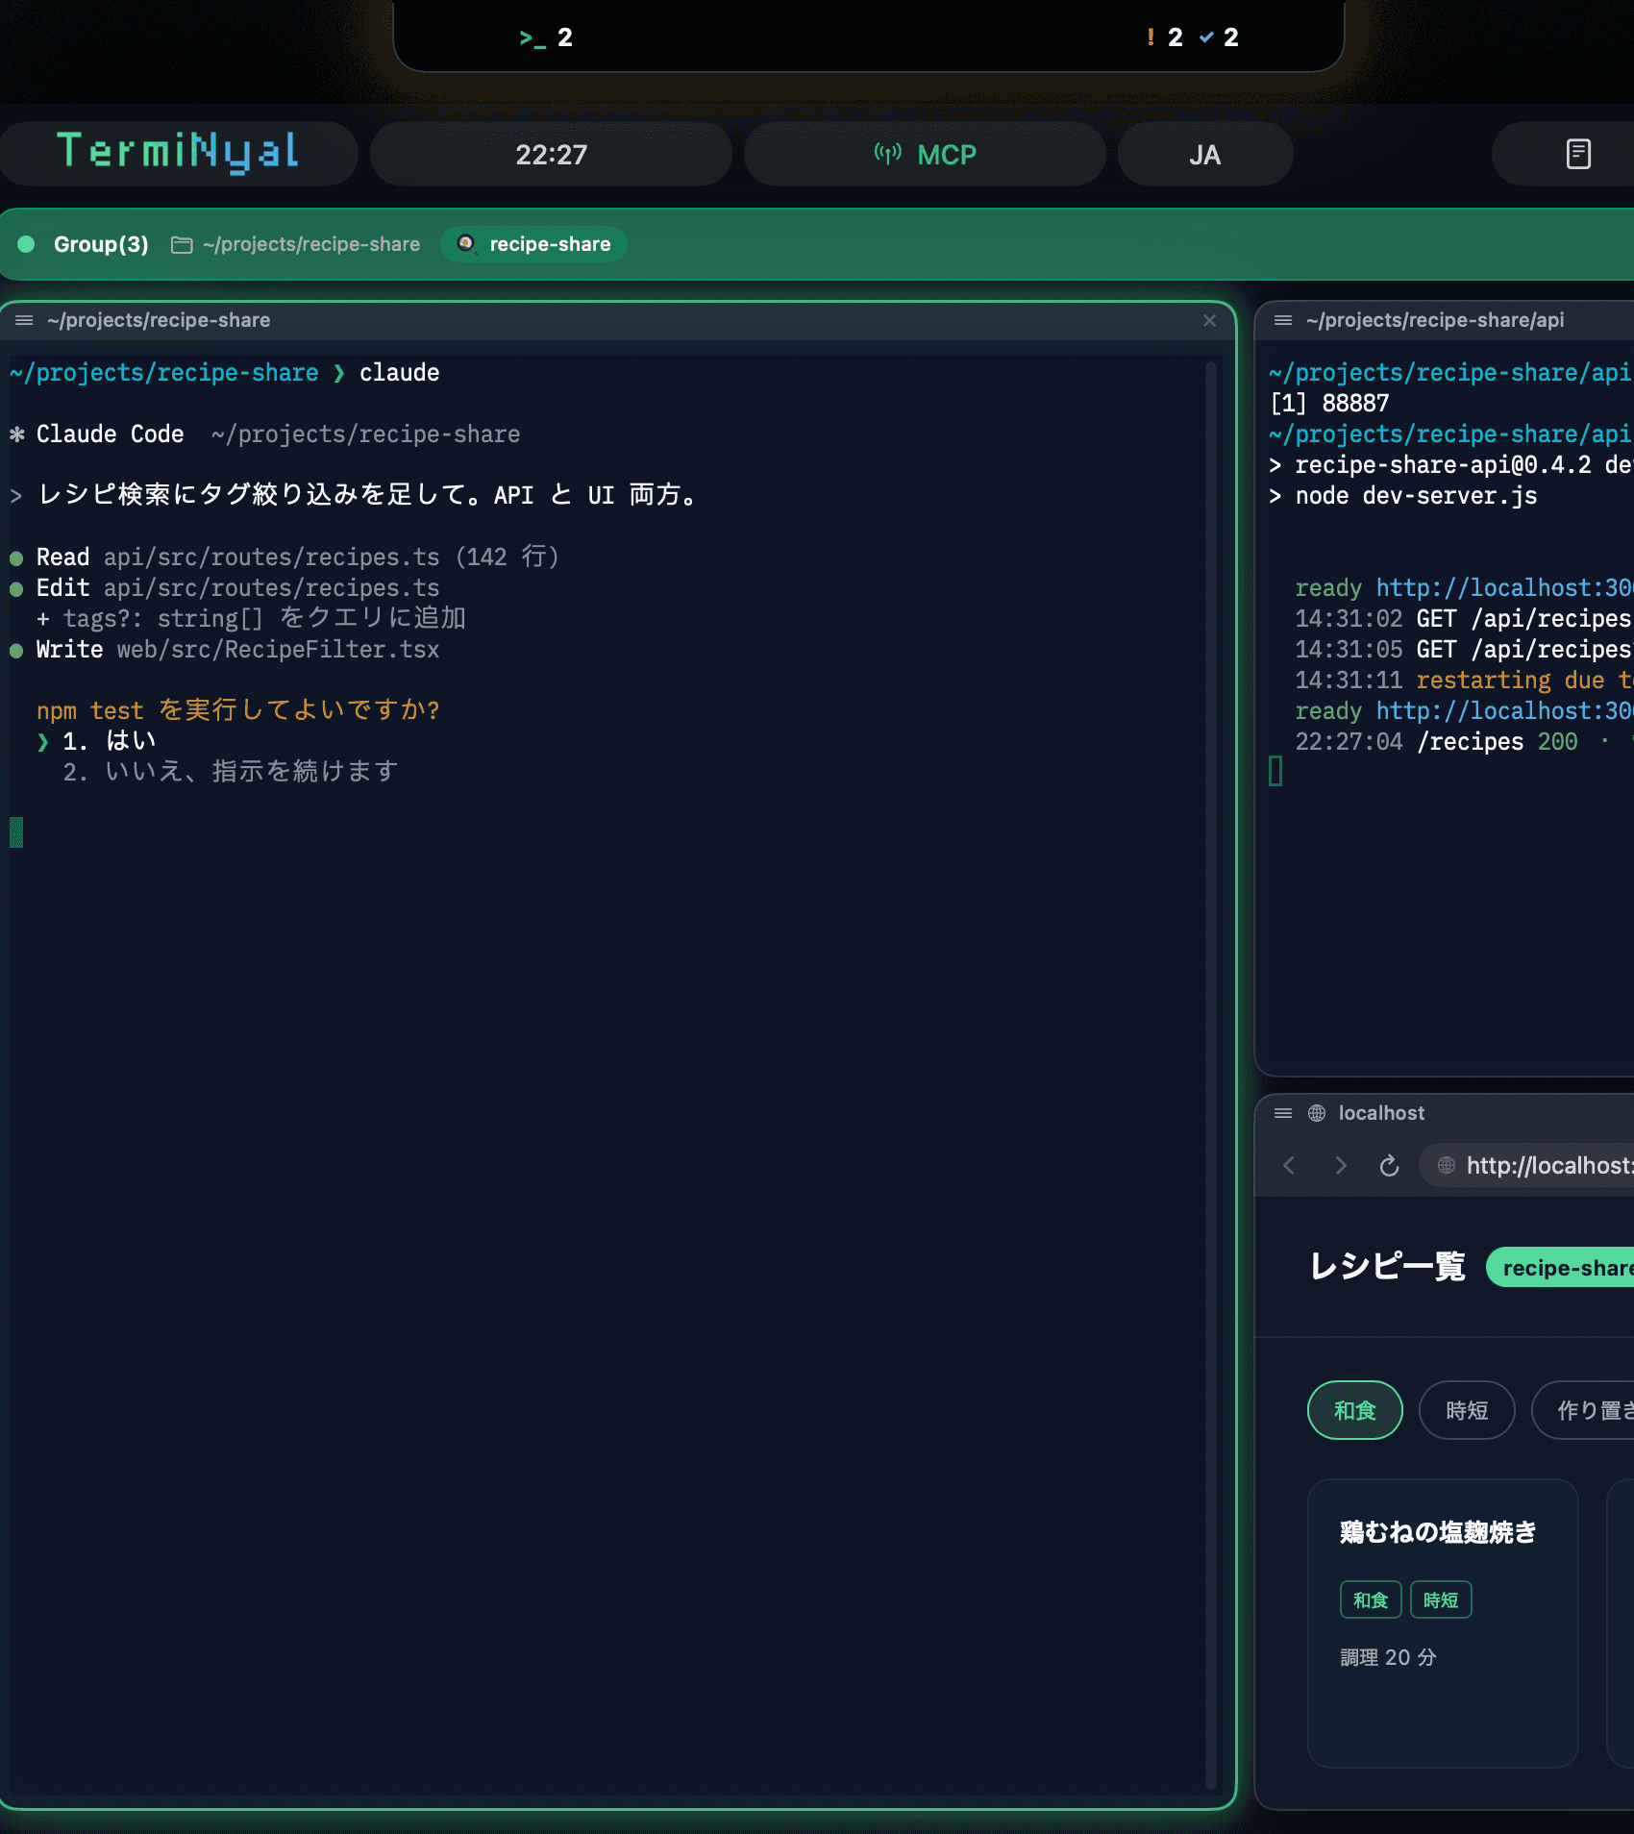This screenshot has height=1834, width=1634.
Task: Click the '14:31:05 GET /api/recipes' log line
Action: pyautogui.click(x=1464, y=650)
